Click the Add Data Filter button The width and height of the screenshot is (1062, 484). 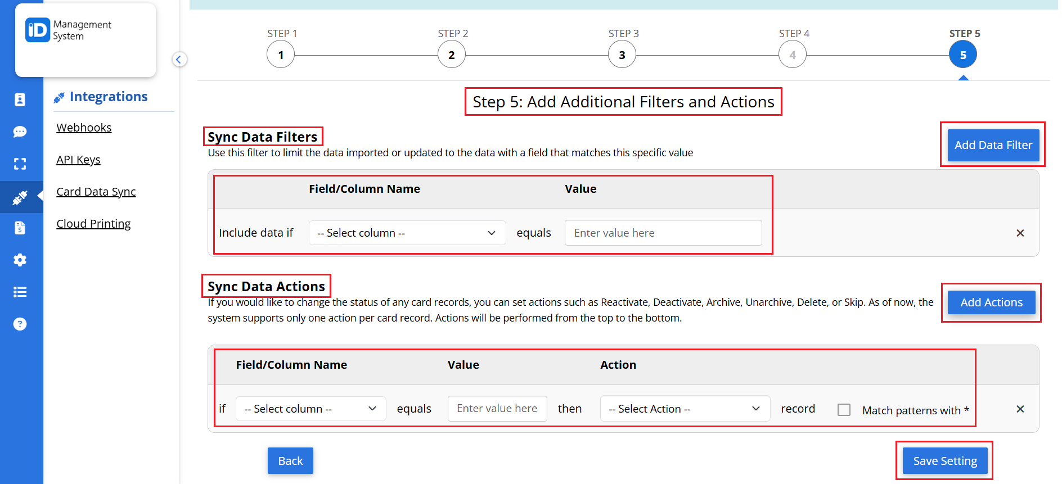coord(993,145)
